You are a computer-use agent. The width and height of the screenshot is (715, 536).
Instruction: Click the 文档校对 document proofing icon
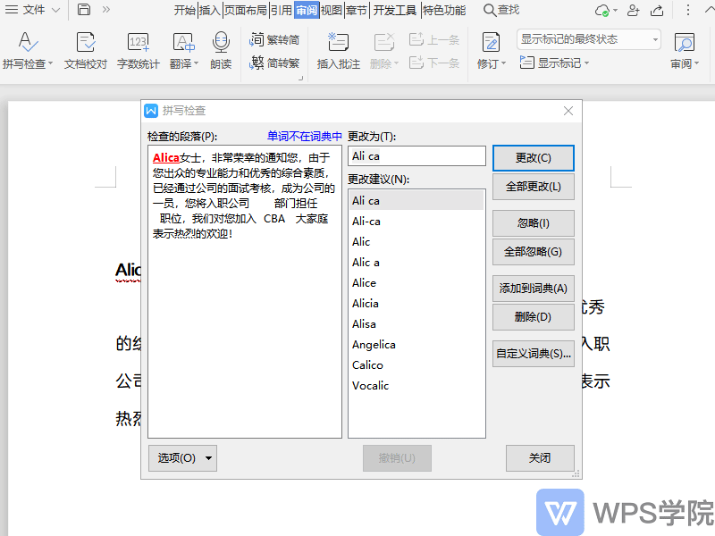point(85,42)
